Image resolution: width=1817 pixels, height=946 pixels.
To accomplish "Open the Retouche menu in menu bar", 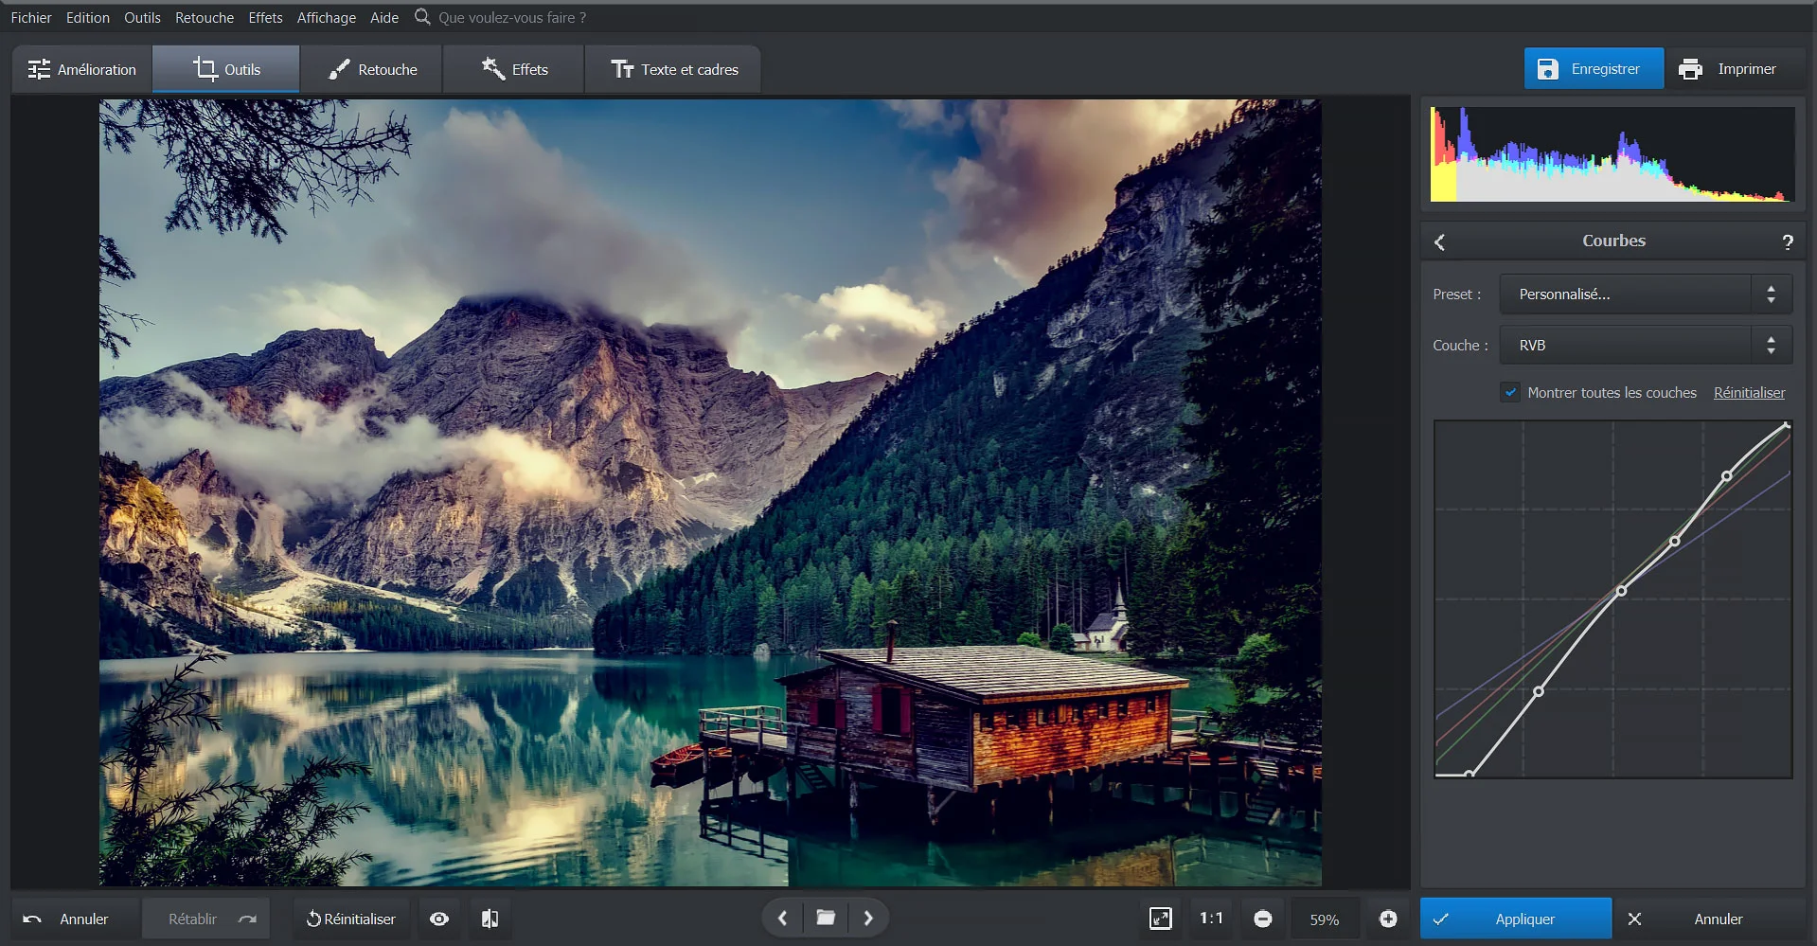I will 205,17.
